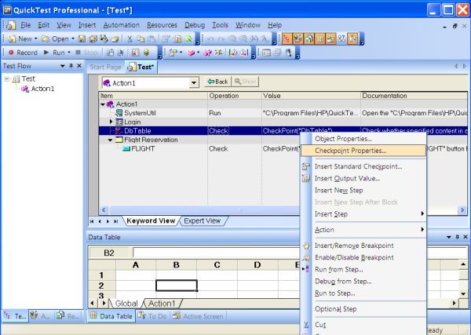471x335 pixels.
Task: Choose Run from Step... in context menu
Action: pos(363,269)
